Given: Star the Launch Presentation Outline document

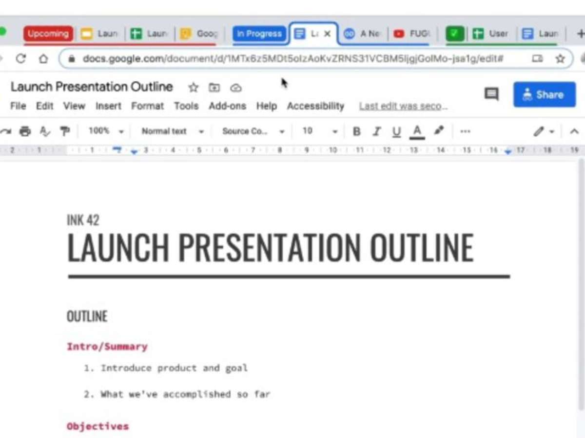Looking at the screenshot, I should click(194, 88).
